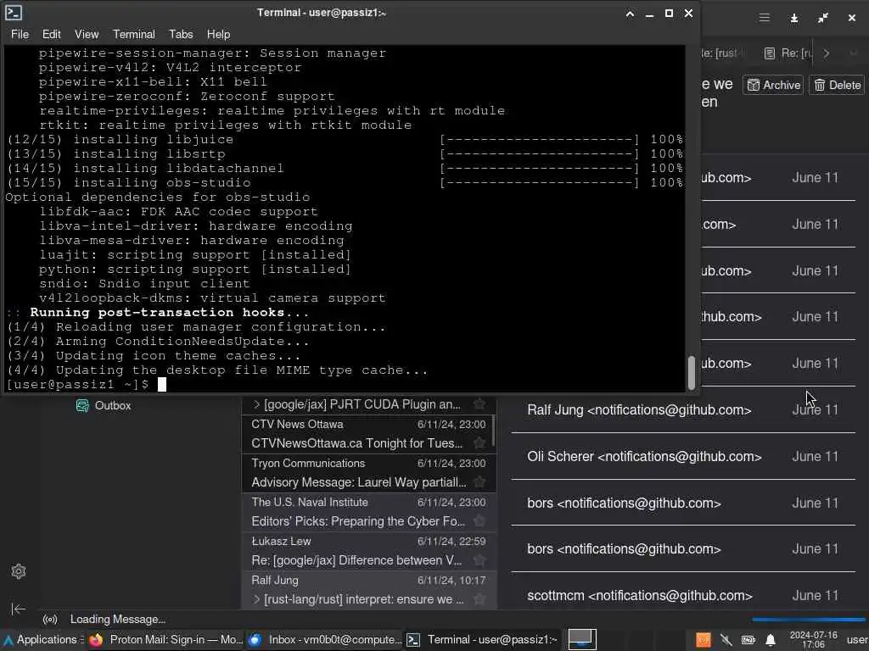This screenshot has height=651, width=869.
Task: Open the Tabs menu in Terminal
Action: (x=181, y=34)
